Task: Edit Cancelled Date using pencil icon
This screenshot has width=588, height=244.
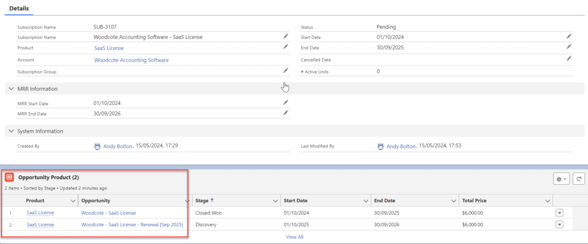Action: pos(568,59)
